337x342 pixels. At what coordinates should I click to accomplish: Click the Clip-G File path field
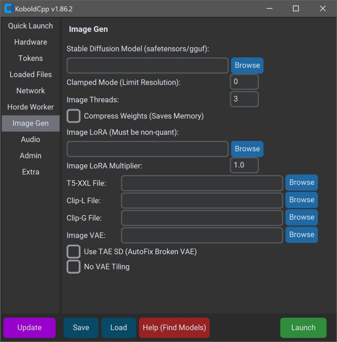point(202,218)
